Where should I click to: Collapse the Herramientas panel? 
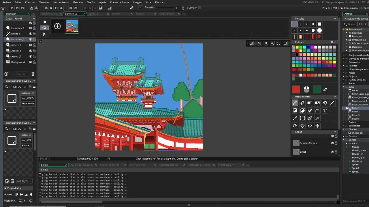click(x=335, y=97)
